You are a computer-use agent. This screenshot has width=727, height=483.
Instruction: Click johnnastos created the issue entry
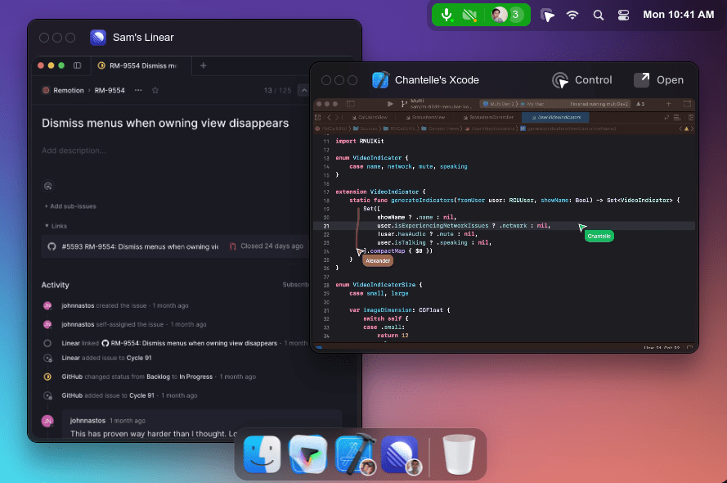pos(125,305)
